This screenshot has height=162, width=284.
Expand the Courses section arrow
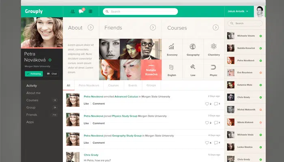pos(215,28)
